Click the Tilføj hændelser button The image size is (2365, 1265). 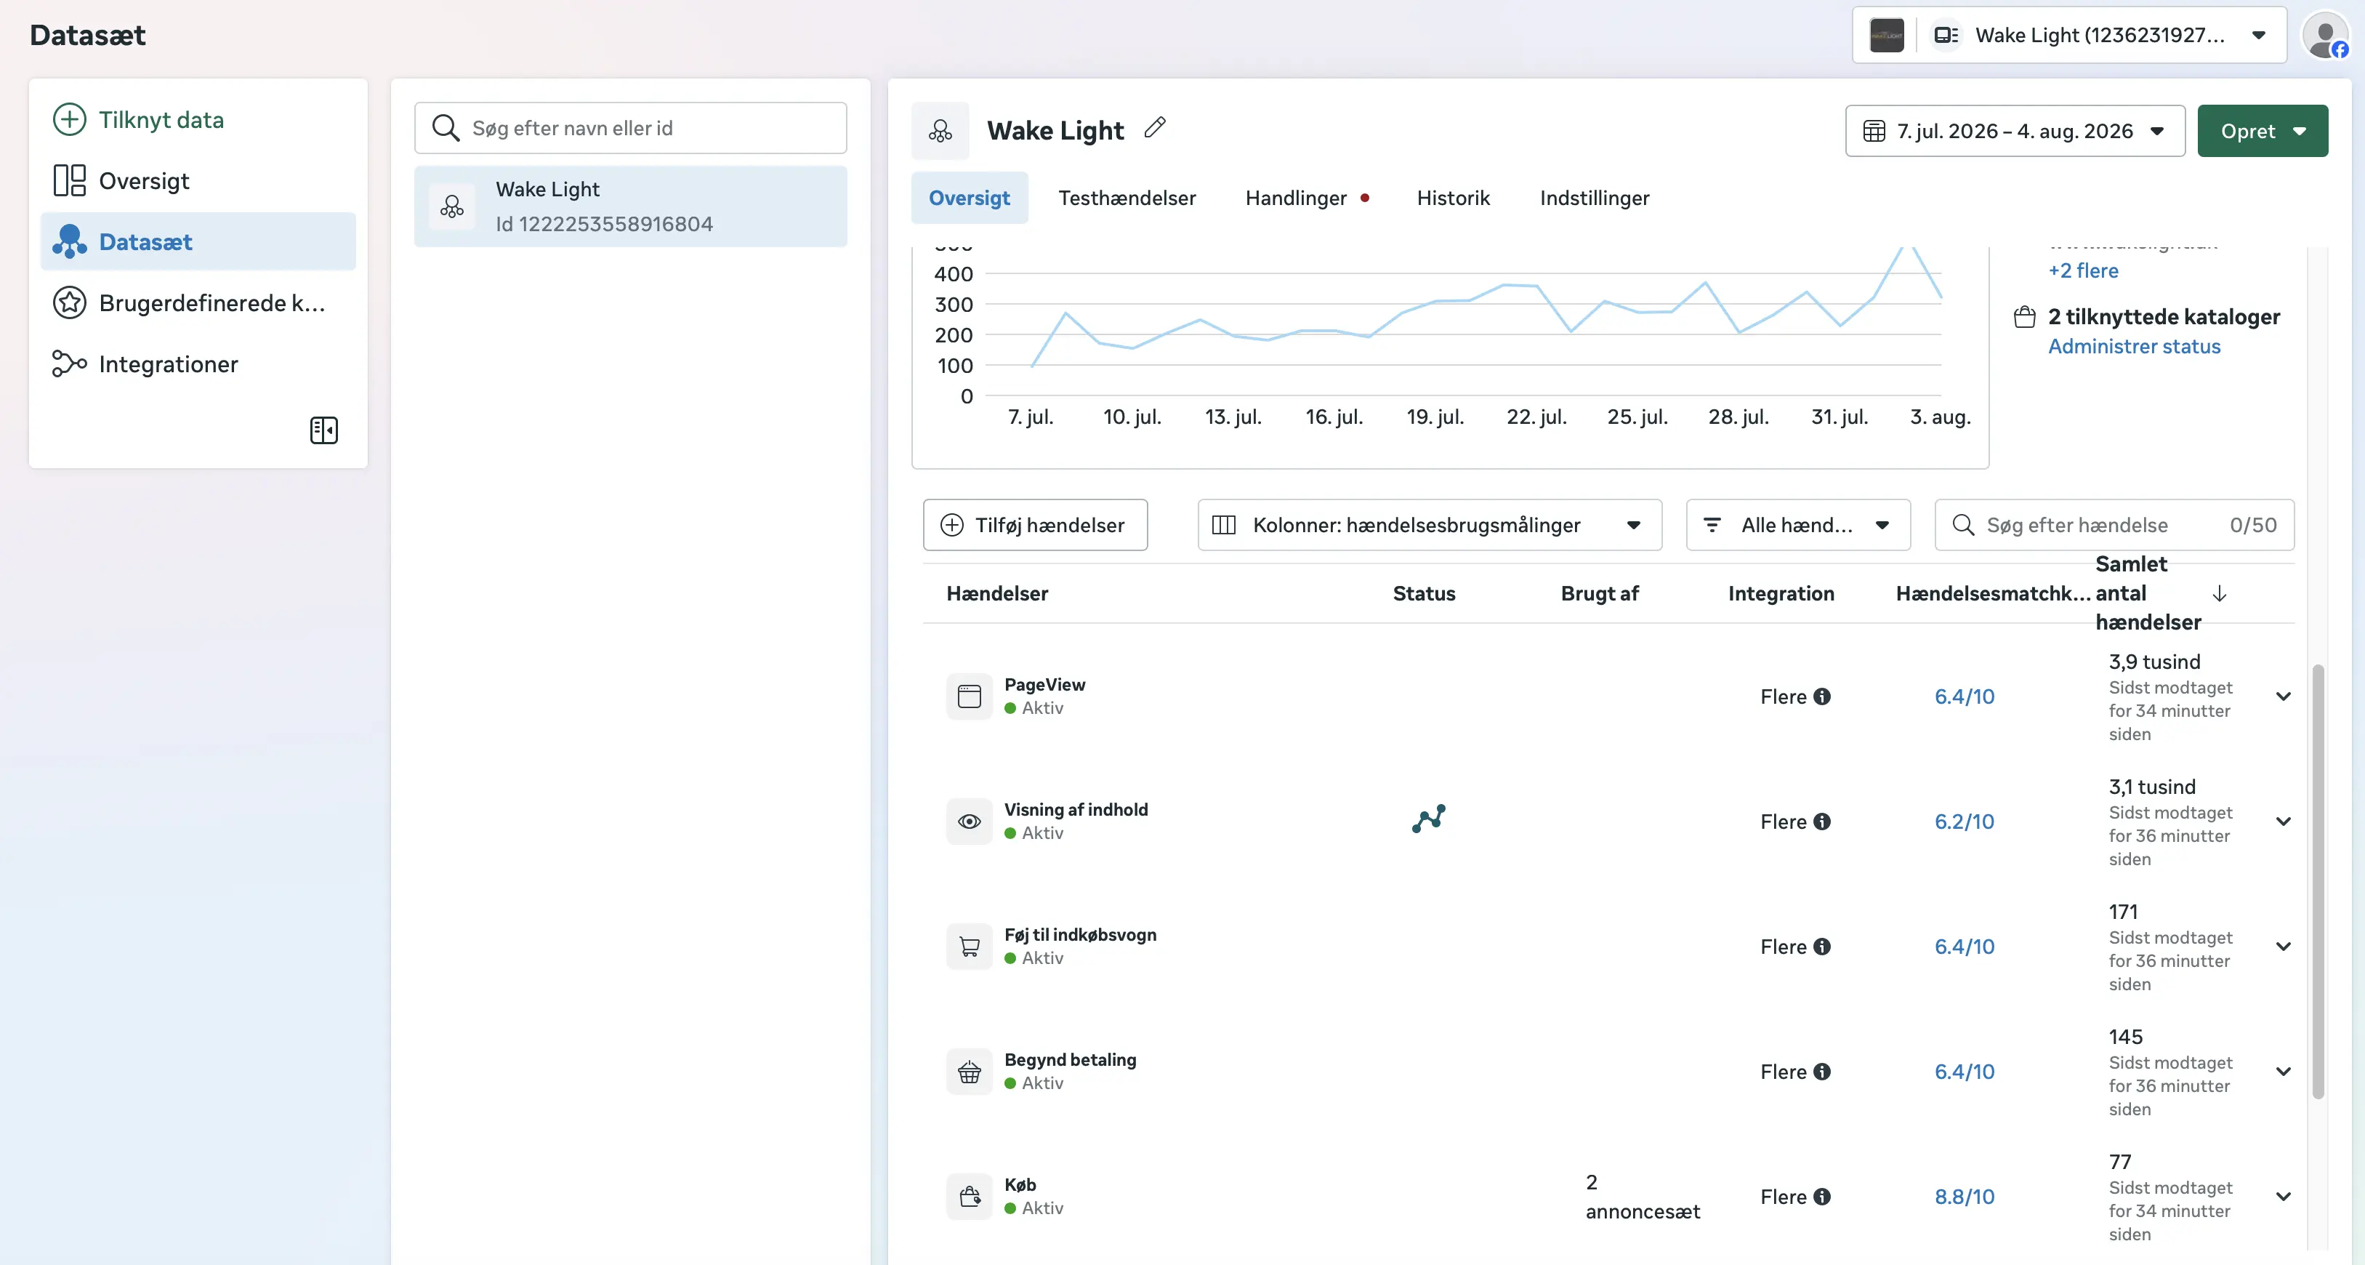[1035, 525]
